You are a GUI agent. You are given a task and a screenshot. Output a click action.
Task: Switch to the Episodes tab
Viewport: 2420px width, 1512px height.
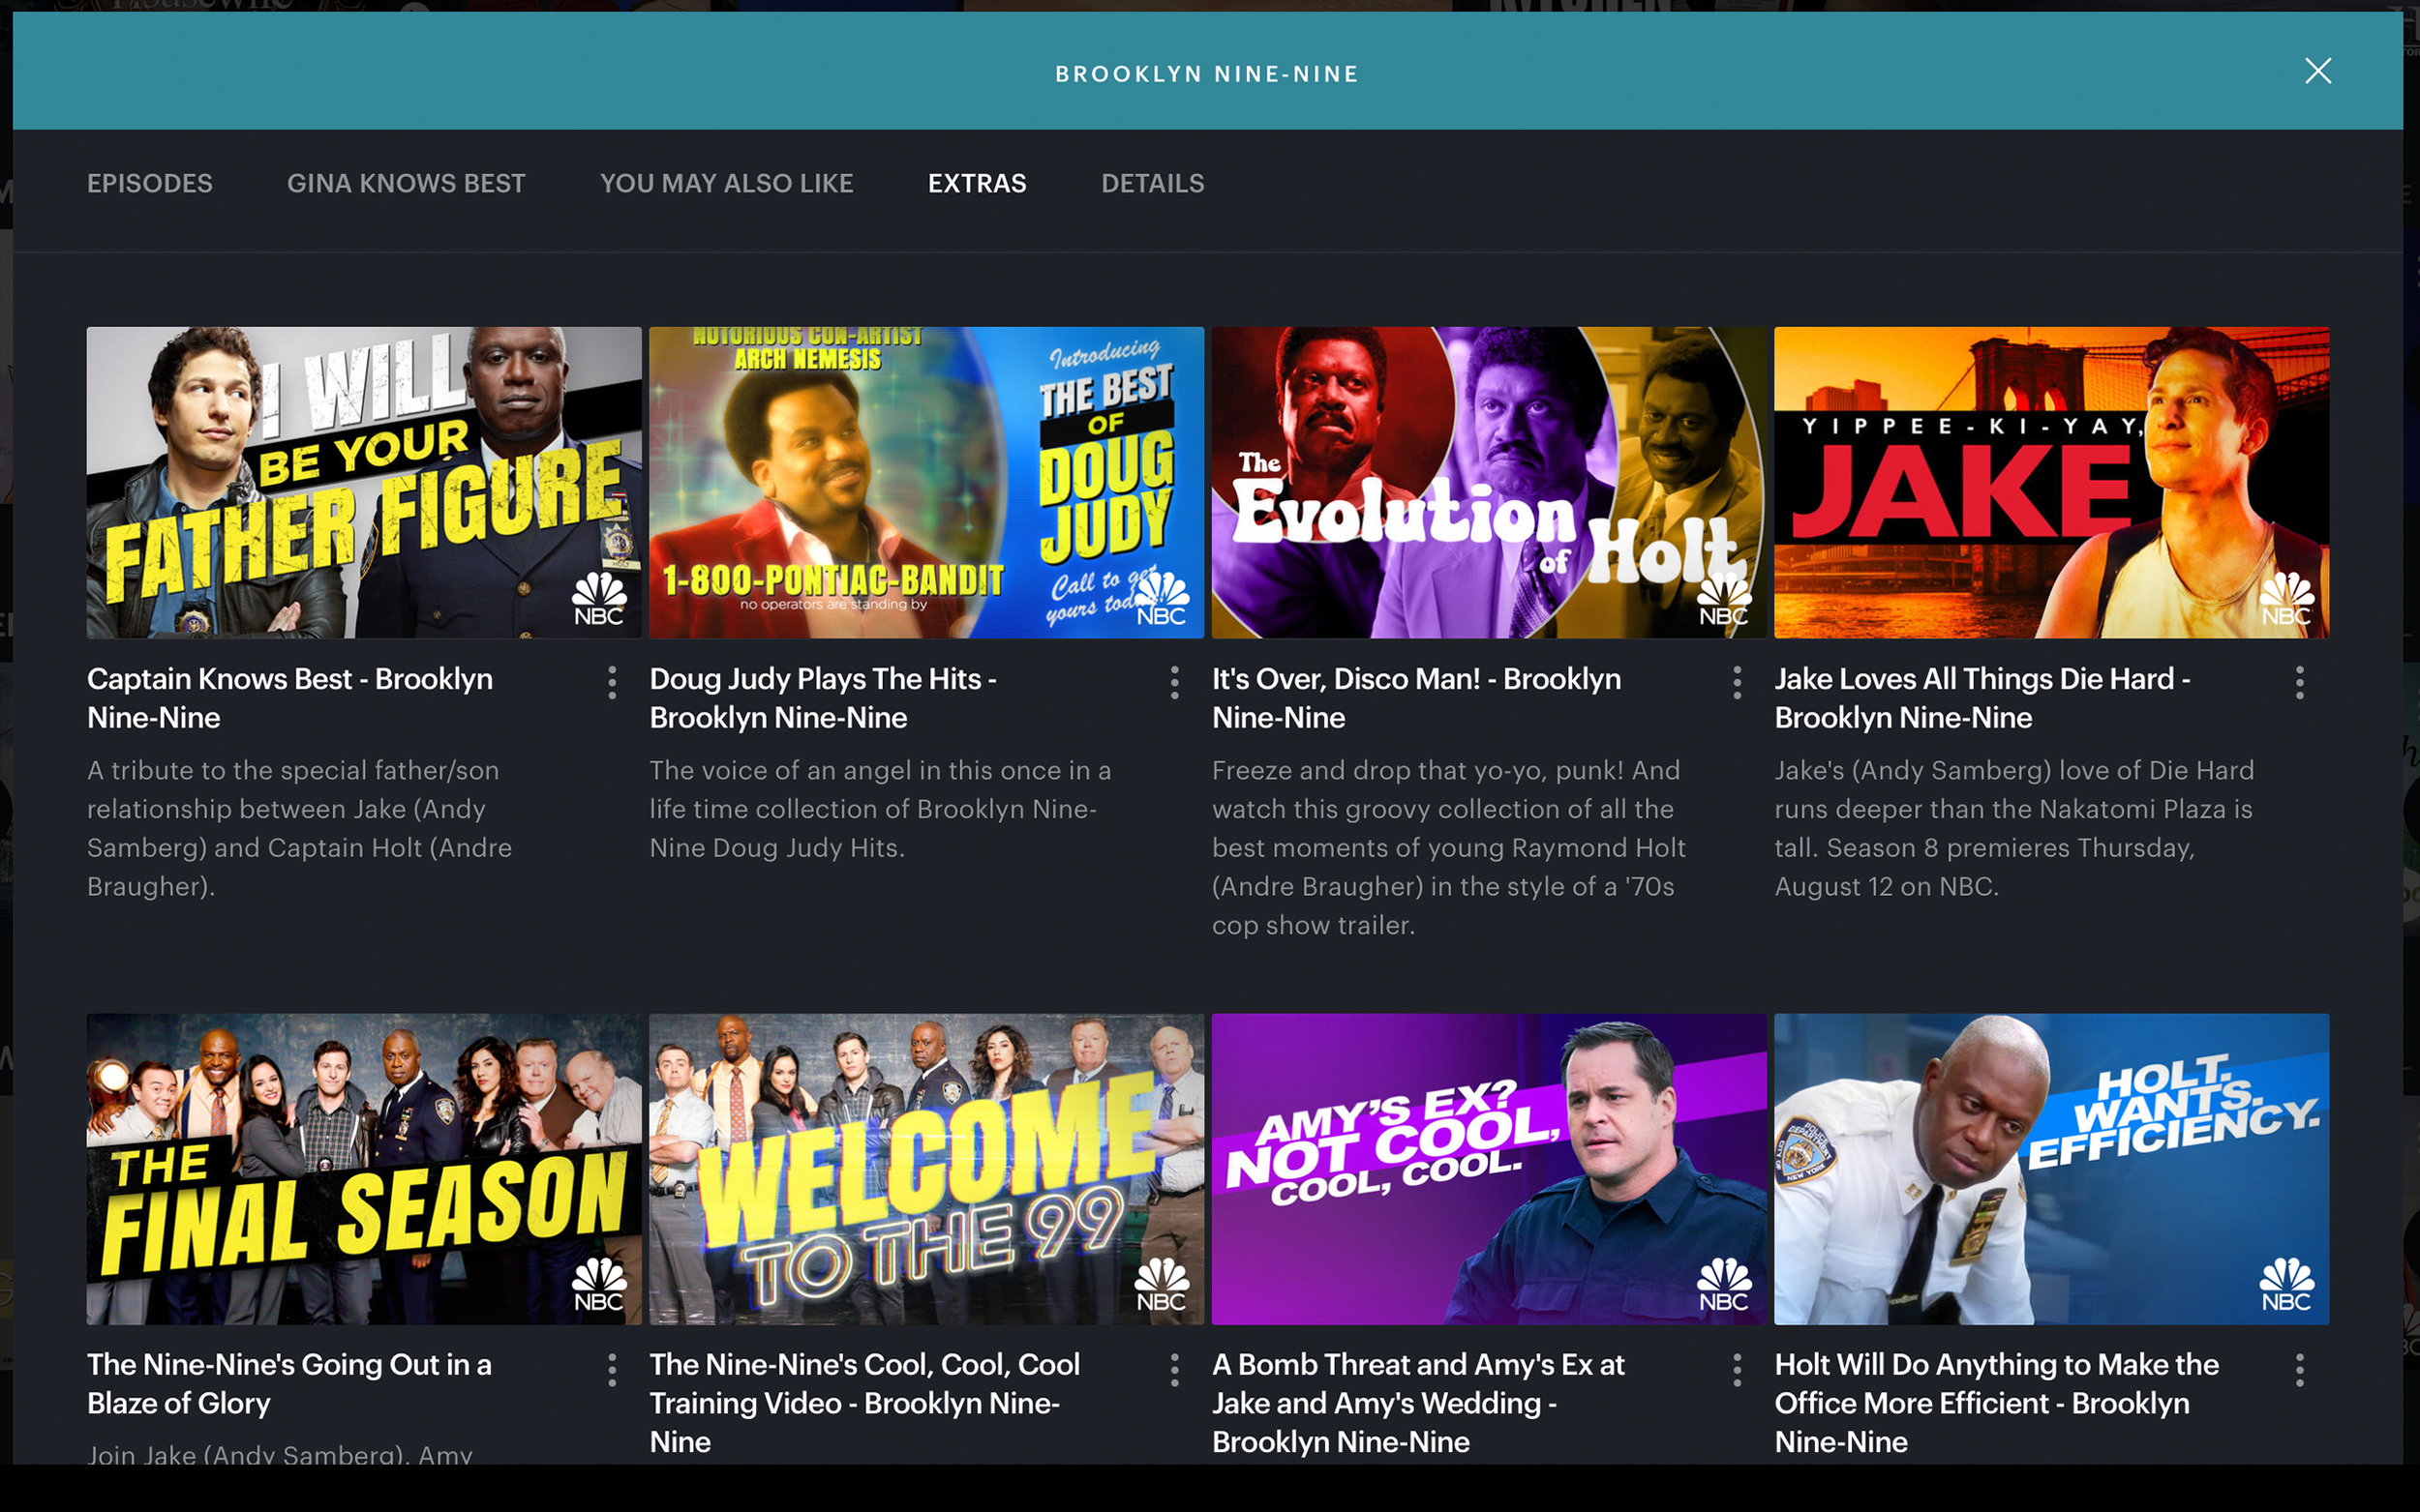click(150, 183)
